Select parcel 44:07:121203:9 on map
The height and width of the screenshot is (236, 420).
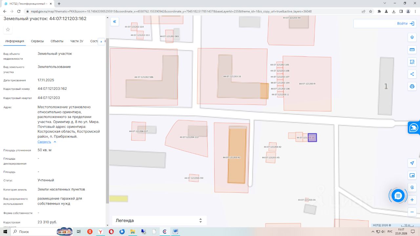point(307,84)
